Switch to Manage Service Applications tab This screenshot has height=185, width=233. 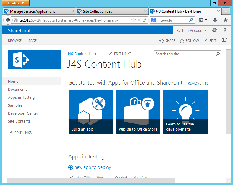point(39,11)
